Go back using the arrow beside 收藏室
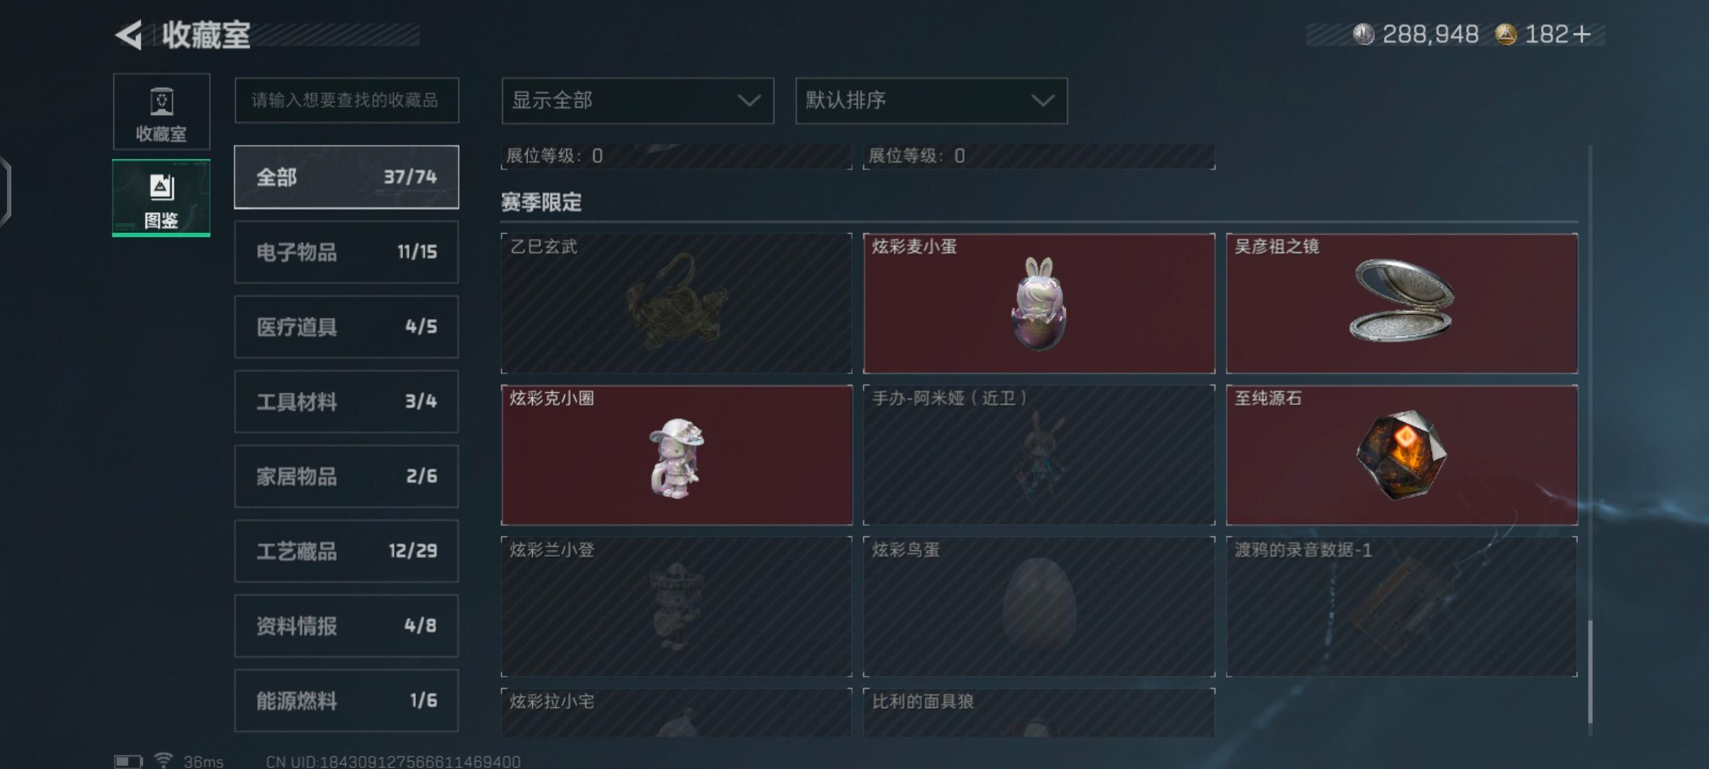1709x769 pixels. pyautogui.click(x=128, y=35)
